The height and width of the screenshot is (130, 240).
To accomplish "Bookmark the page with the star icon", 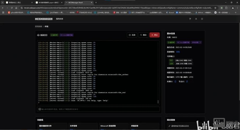I will point(215,8).
